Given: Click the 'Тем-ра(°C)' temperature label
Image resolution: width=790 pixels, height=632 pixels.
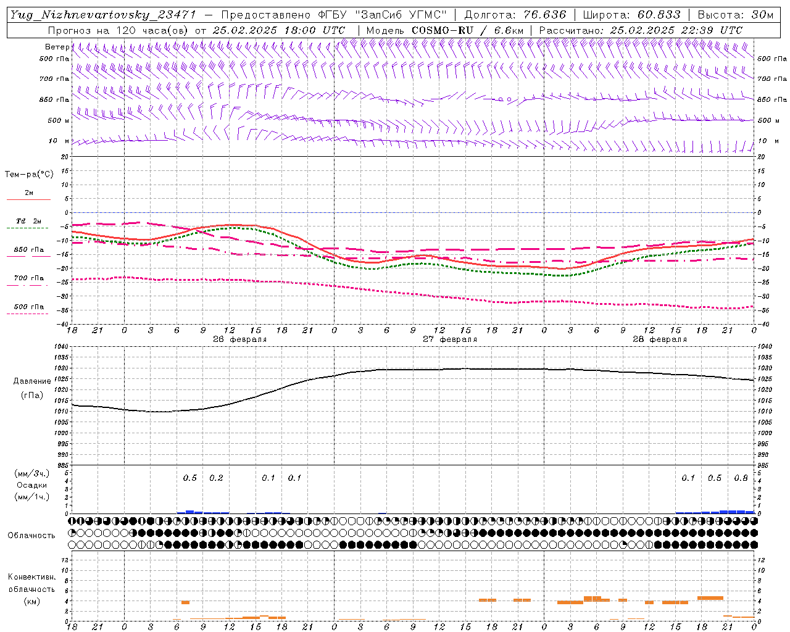Looking at the screenshot, I should (29, 175).
